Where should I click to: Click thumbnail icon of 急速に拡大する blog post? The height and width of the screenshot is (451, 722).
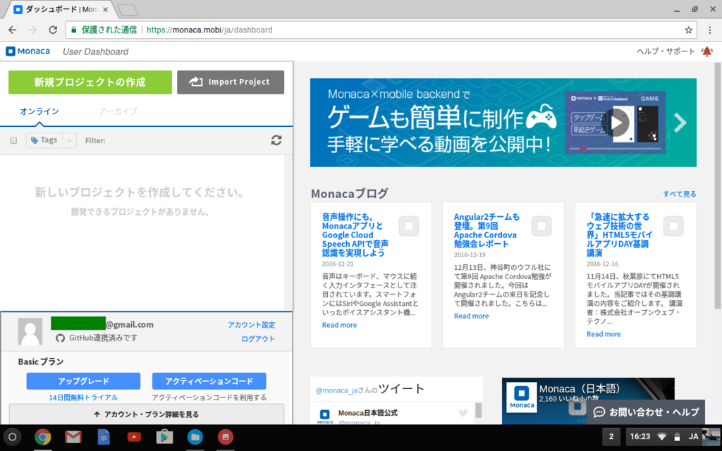[673, 226]
